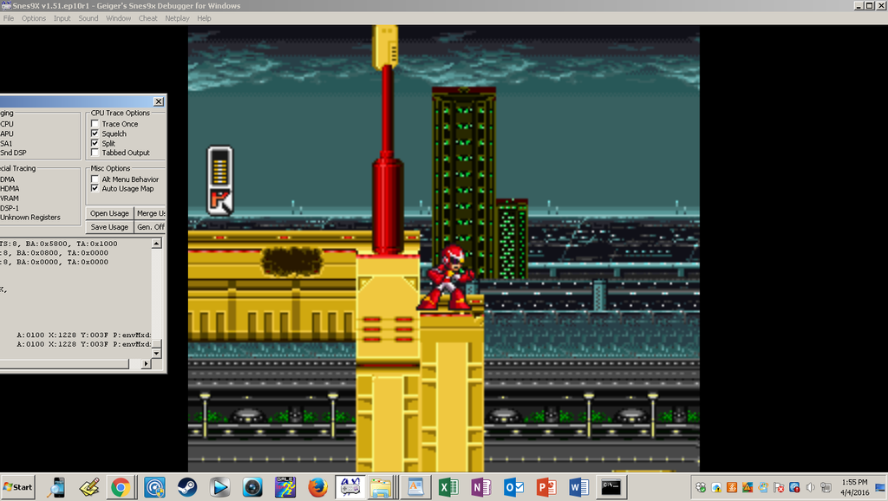Click the volume speaker tray icon
Screen dimensions: 888x501
(811, 487)
